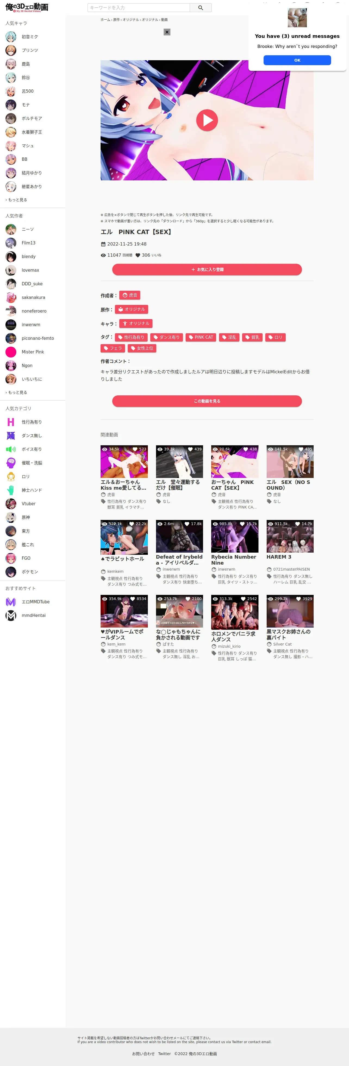Image resolution: width=349 pixels, height=1066 pixels.
Task: Select the FGO category icon
Action: [x=11, y=558]
